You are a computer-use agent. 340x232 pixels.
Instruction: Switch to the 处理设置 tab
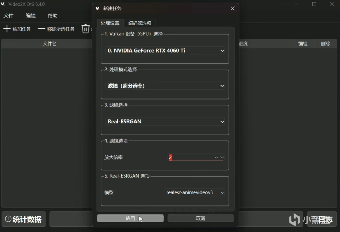(x=110, y=23)
